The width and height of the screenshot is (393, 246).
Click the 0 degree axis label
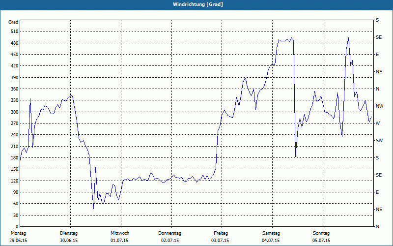pyautogui.click(x=17, y=227)
